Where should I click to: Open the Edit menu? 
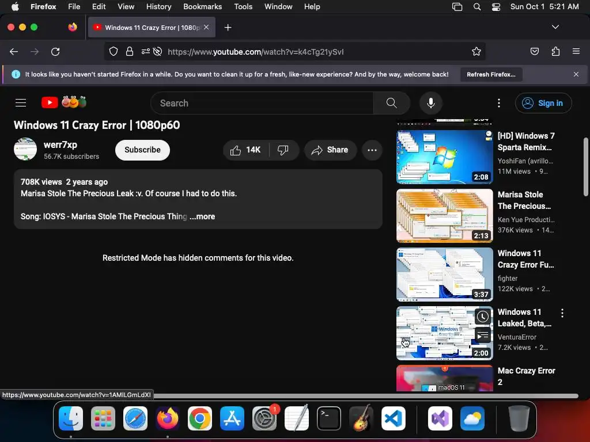tap(99, 6)
